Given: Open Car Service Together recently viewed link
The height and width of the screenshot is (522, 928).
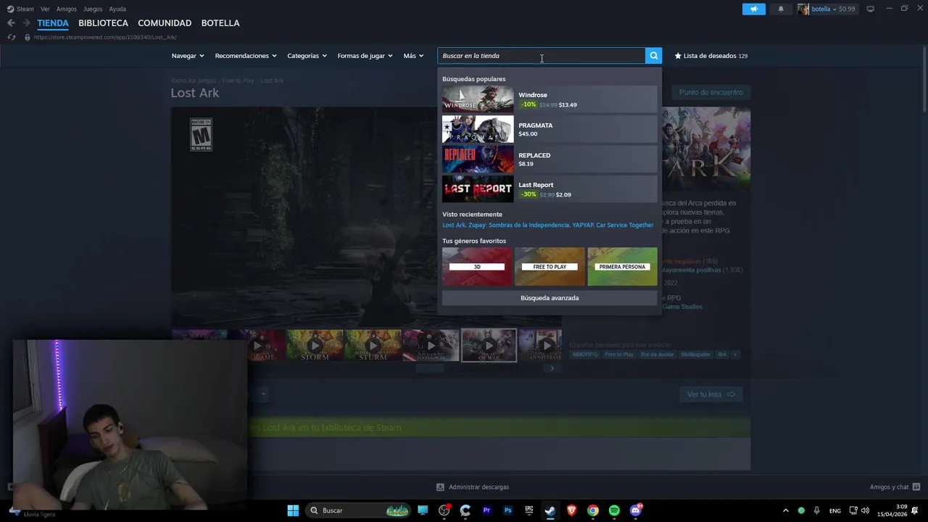Looking at the screenshot, I should pos(624,225).
